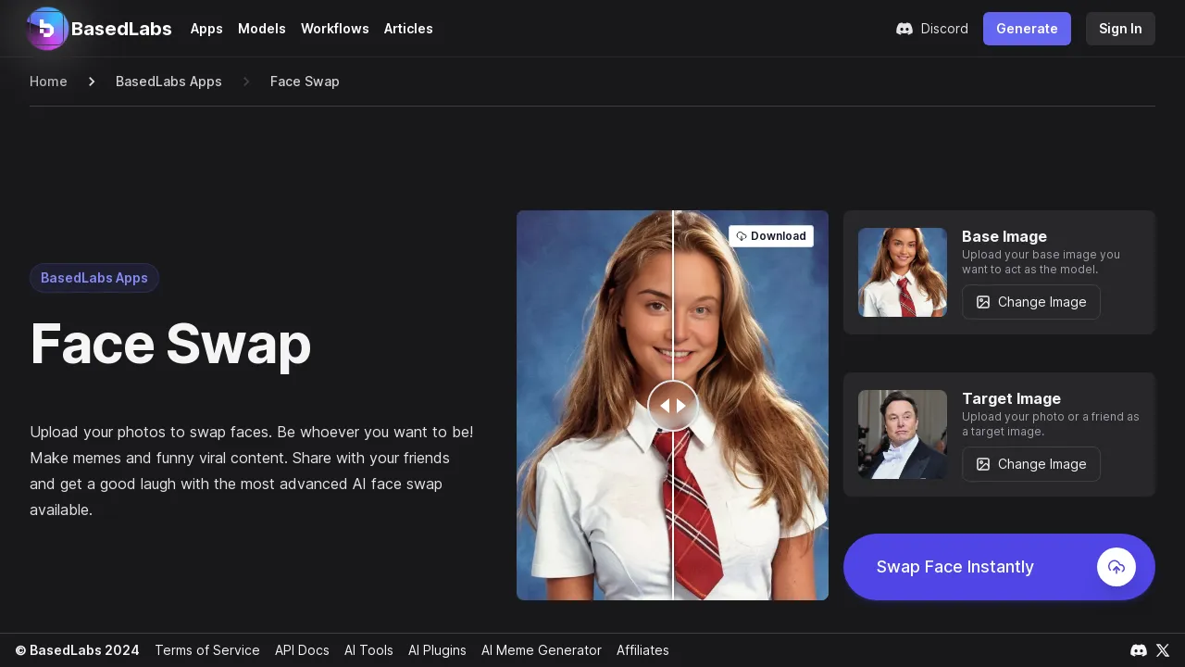
Task: Go back via the Home breadcrumb
Action: (x=48, y=82)
